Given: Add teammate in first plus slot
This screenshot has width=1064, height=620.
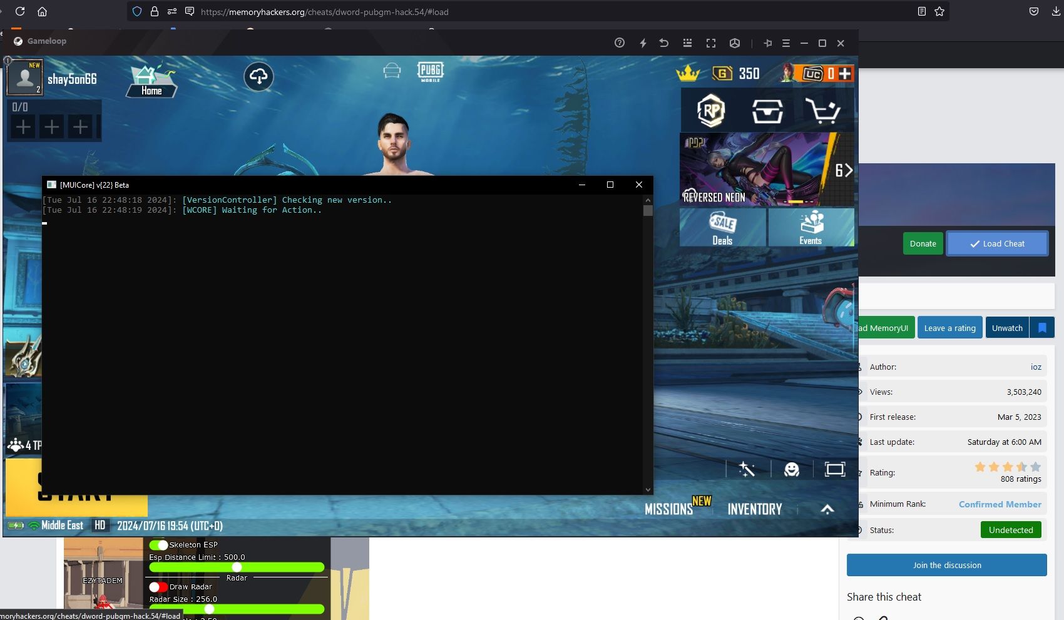Looking at the screenshot, I should tap(23, 127).
